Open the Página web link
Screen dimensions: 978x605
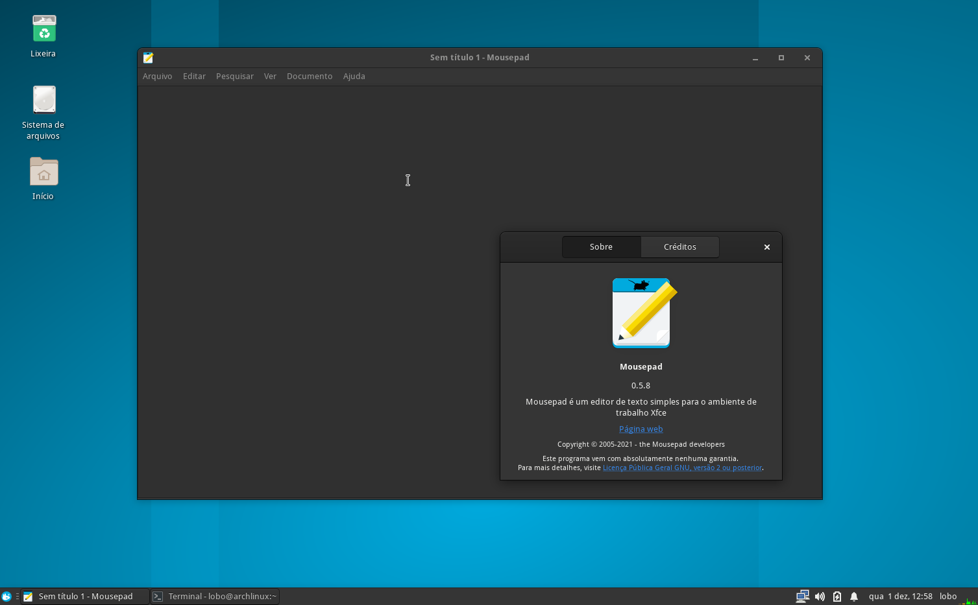(641, 429)
